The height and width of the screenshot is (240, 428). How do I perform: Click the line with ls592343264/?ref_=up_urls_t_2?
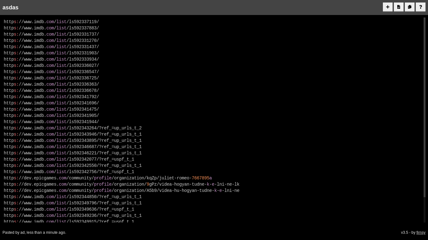click(73, 128)
